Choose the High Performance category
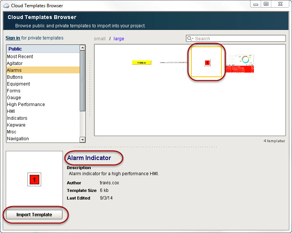This screenshot has height=233, width=292. pos(26,105)
